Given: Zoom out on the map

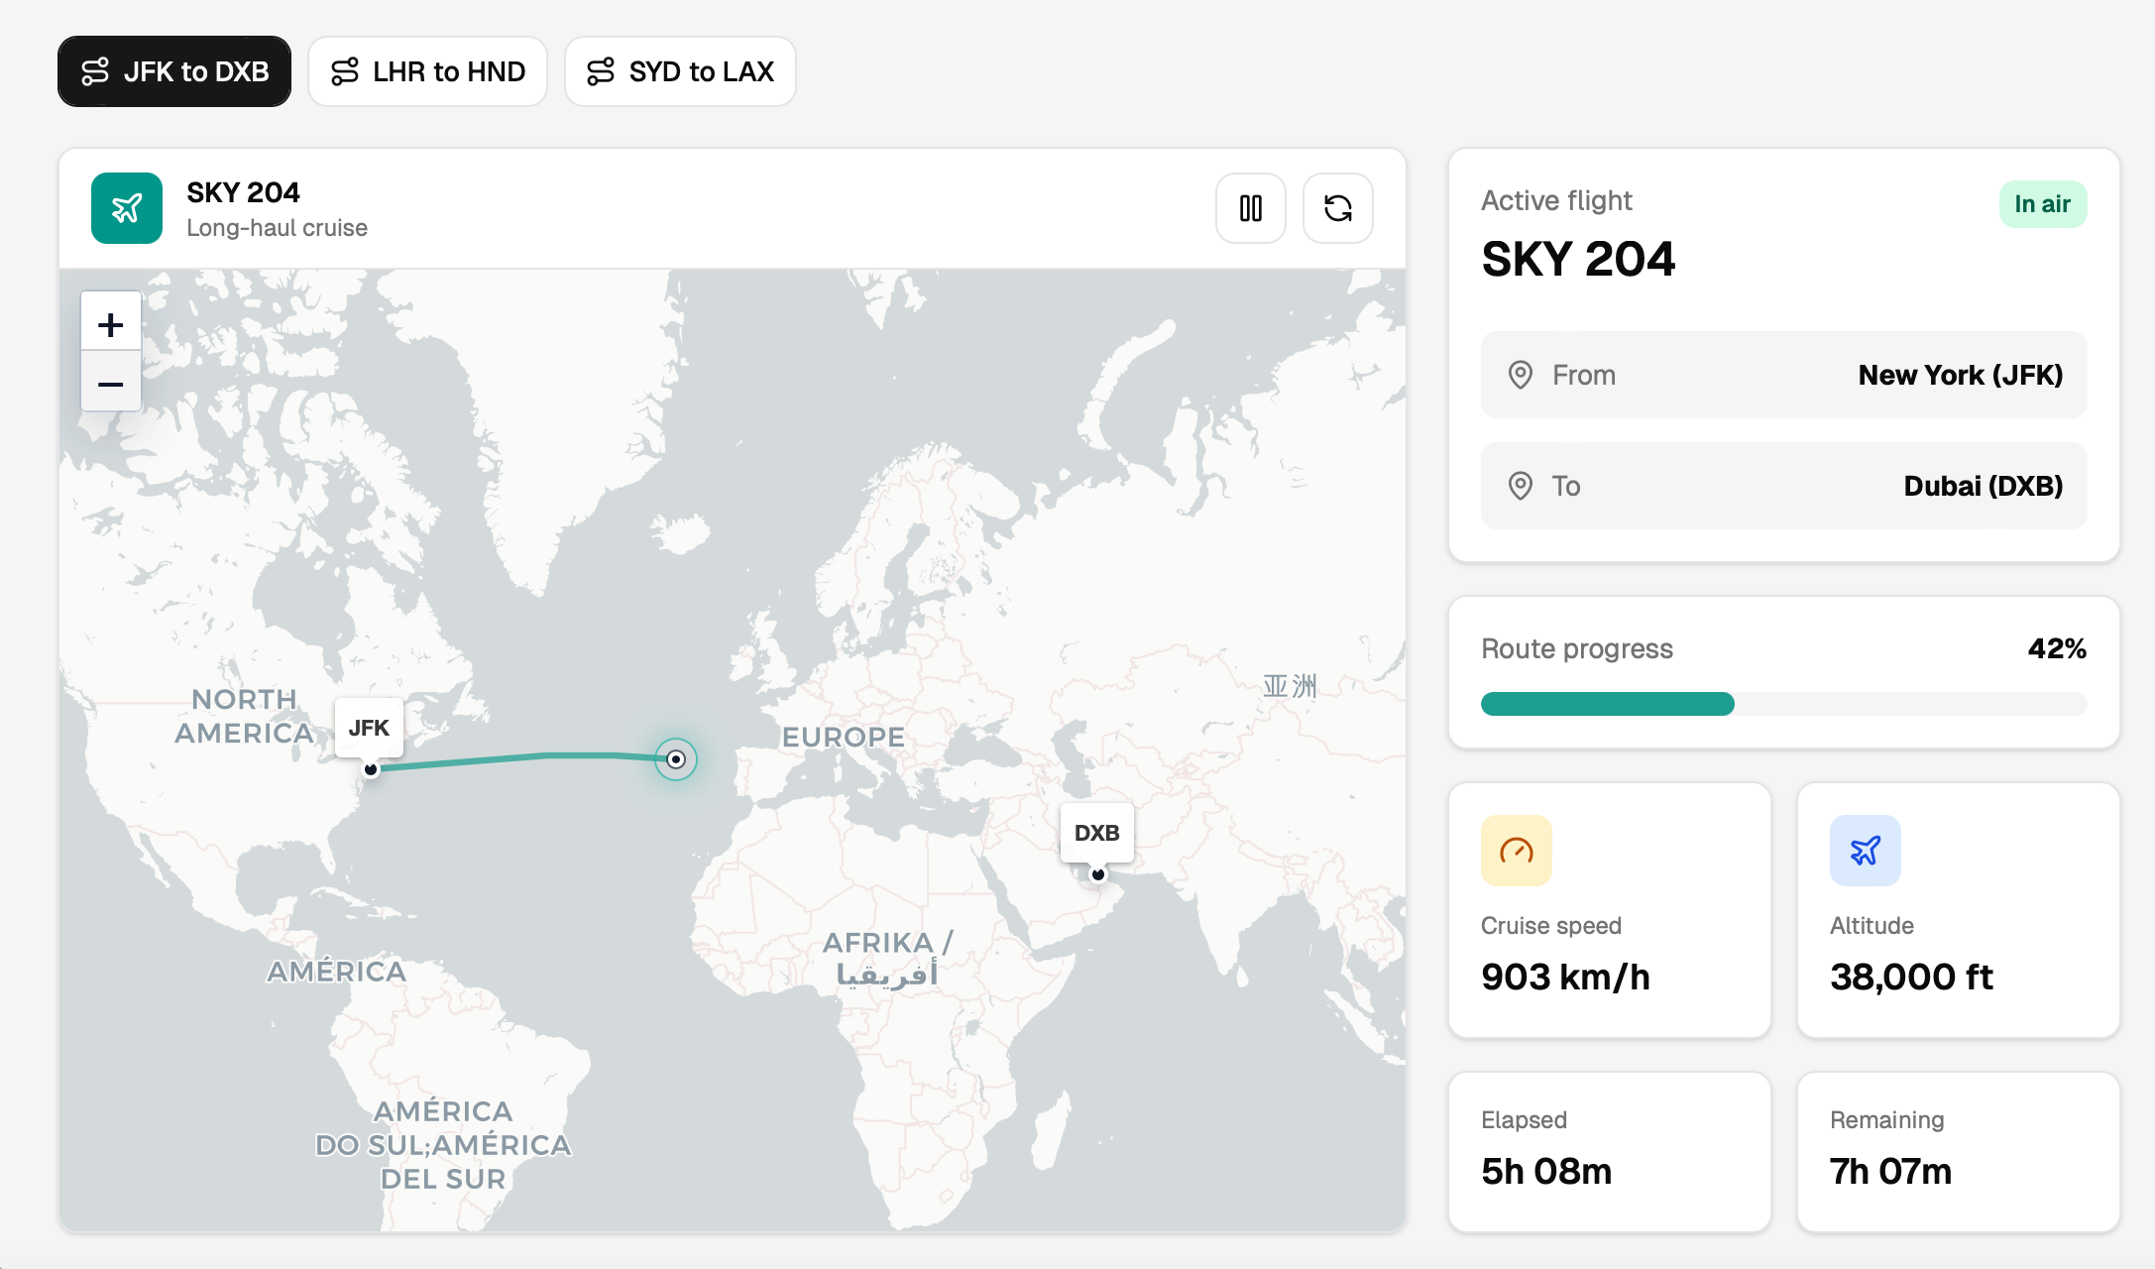Looking at the screenshot, I should pos(111,383).
